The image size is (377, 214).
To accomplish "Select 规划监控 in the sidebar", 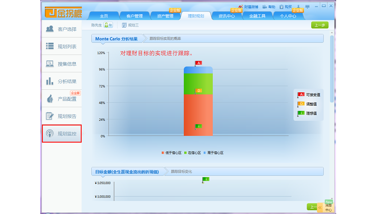I will pos(62,134).
